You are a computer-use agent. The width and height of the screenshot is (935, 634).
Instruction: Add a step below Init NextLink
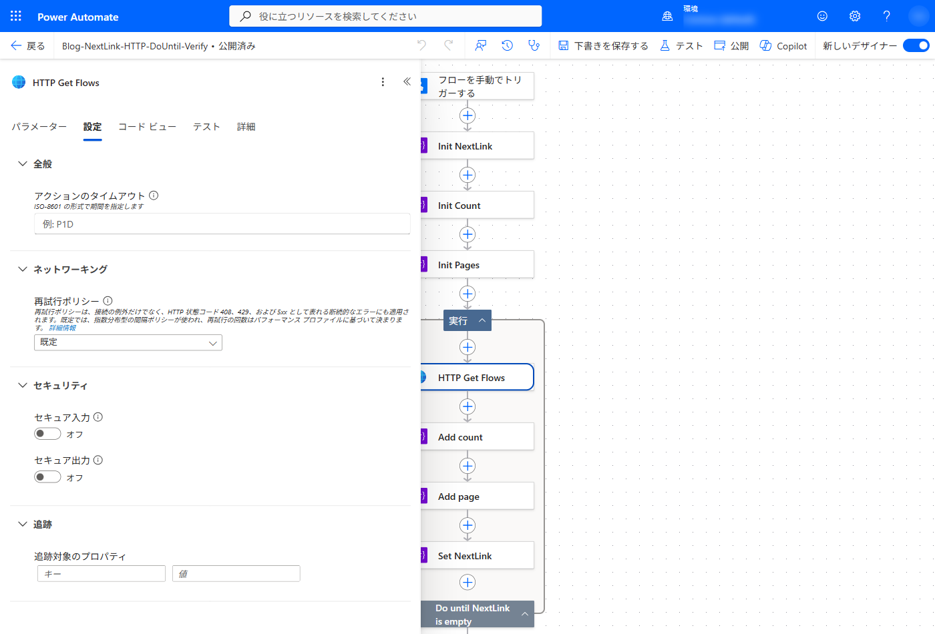pos(467,175)
